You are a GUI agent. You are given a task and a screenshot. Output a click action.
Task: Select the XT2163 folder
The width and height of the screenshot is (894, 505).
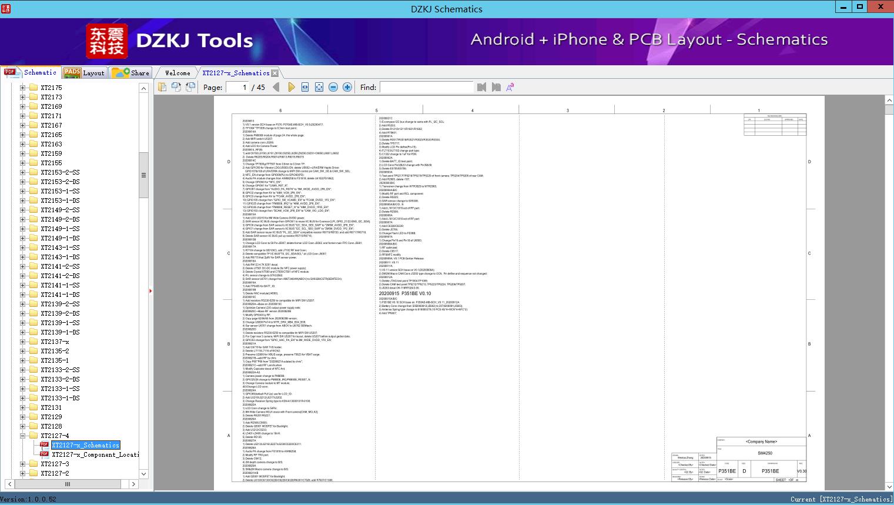(51, 144)
